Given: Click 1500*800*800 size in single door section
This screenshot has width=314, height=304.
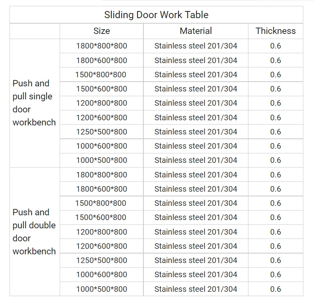Looking at the screenshot, I should [101, 75].
